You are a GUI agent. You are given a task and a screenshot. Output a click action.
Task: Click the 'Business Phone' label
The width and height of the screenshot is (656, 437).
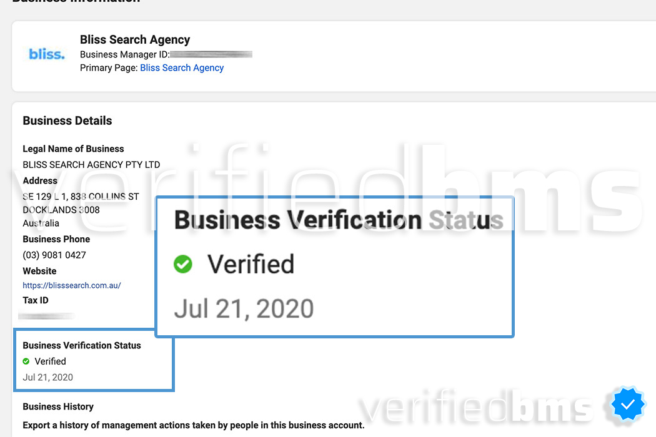(56, 239)
